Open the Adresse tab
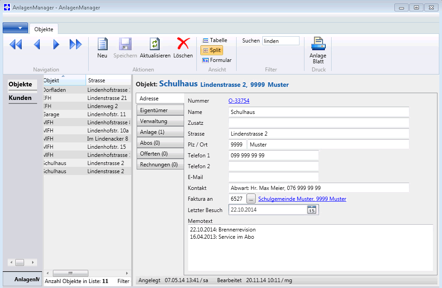Image resolution: width=442 pixels, height=288 pixels. pyautogui.click(x=160, y=99)
